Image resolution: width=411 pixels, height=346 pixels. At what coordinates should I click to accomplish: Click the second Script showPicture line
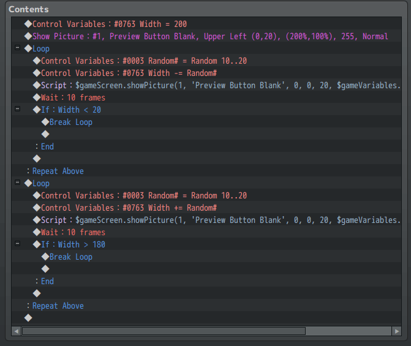206,220
